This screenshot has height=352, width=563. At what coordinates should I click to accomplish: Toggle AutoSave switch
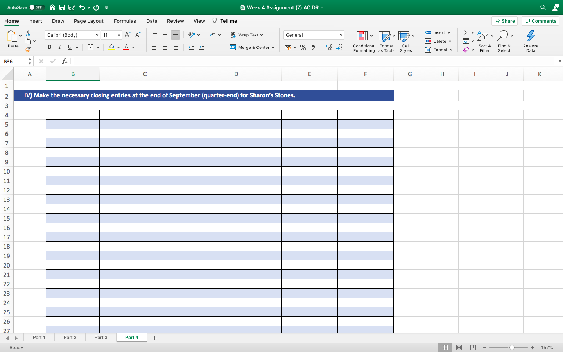point(37,7)
